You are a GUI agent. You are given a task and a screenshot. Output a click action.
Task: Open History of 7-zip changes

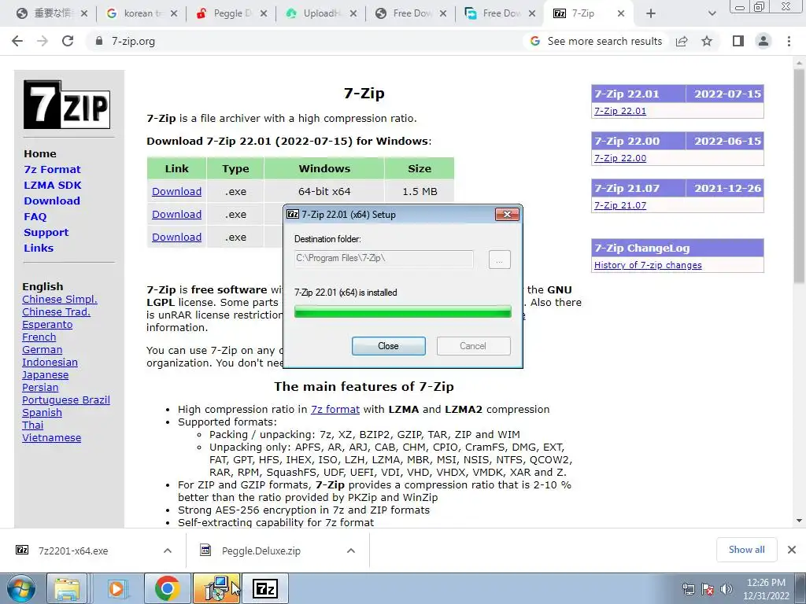[x=648, y=265]
